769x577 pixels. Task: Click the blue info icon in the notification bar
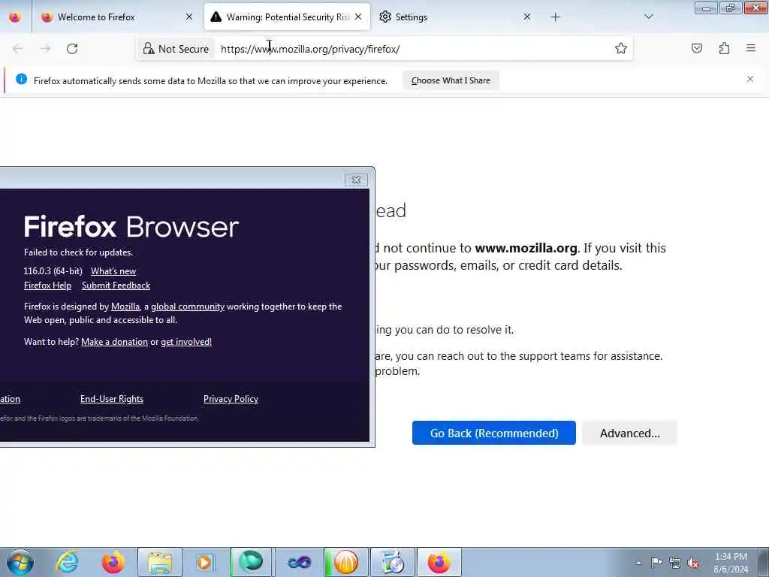[x=21, y=79]
